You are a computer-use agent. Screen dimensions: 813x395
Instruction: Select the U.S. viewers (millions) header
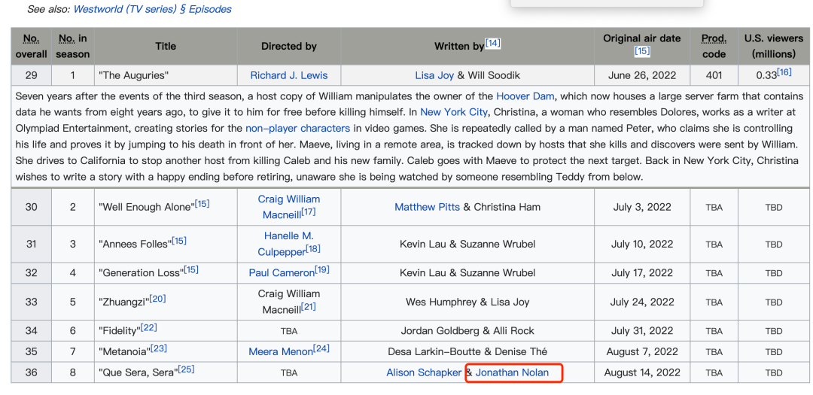pyautogui.click(x=774, y=46)
